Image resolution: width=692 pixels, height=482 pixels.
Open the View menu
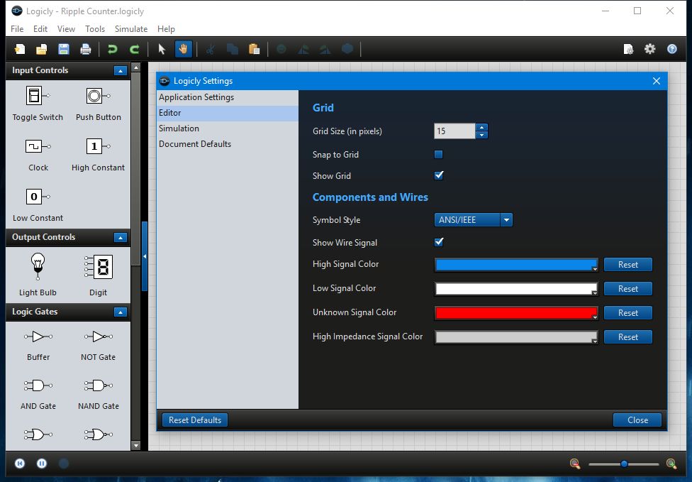(x=66, y=28)
